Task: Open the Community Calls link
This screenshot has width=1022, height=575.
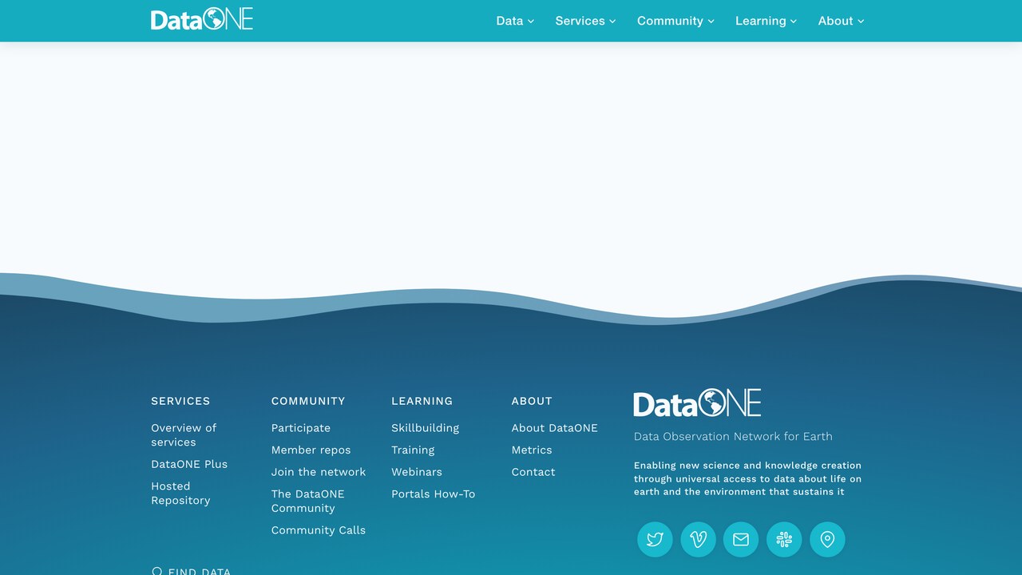Action: pyautogui.click(x=318, y=530)
